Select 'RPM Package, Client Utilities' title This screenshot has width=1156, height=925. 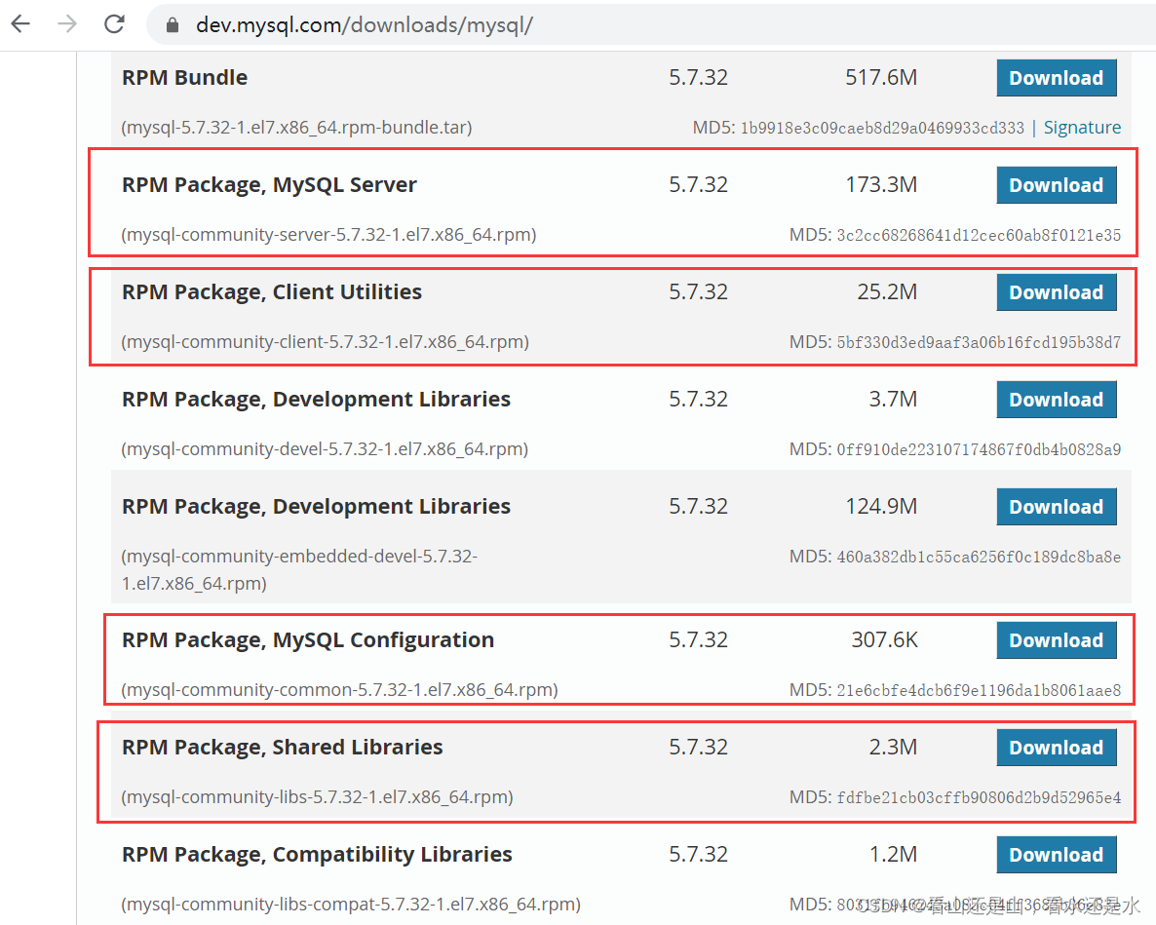pyautogui.click(x=271, y=291)
